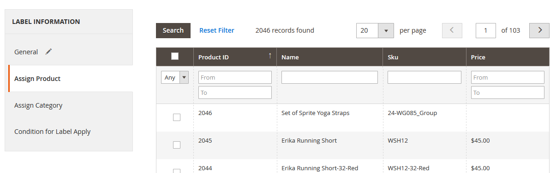Tick the select-all checkbox in the table header
This screenshot has width=550, height=173.
tap(175, 56)
